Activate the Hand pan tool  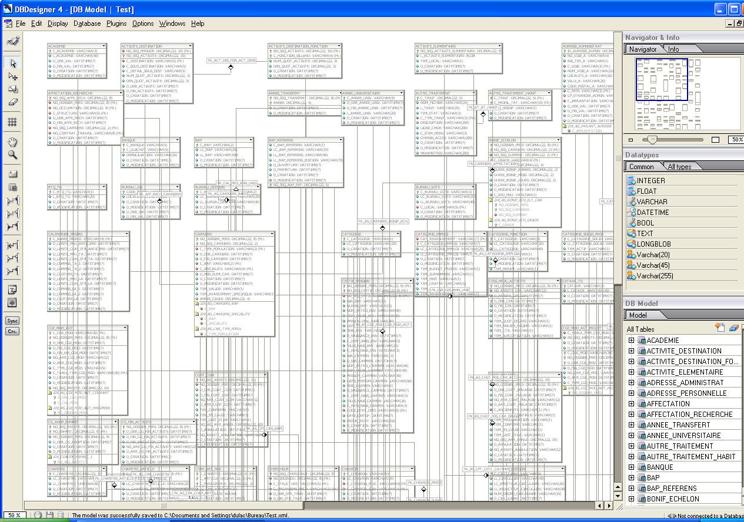click(12, 142)
